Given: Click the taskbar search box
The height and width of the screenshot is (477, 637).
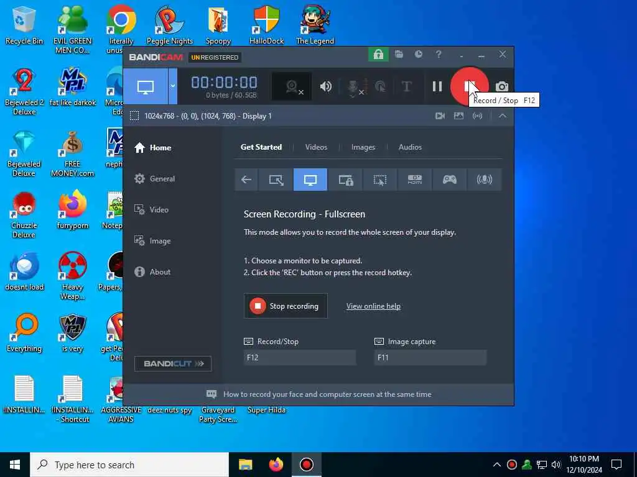Looking at the screenshot, I should 129,465.
